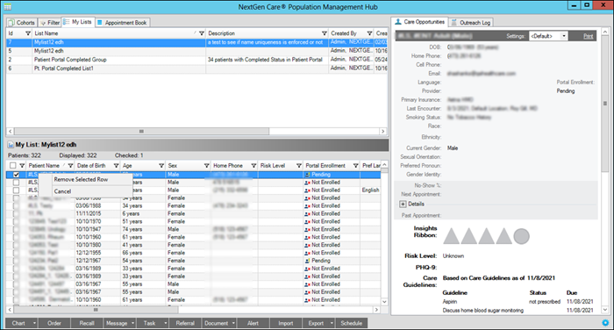Expand the Details section
Image resolution: width=614 pixels, height=330 pixels.
(x=403, y=204)
